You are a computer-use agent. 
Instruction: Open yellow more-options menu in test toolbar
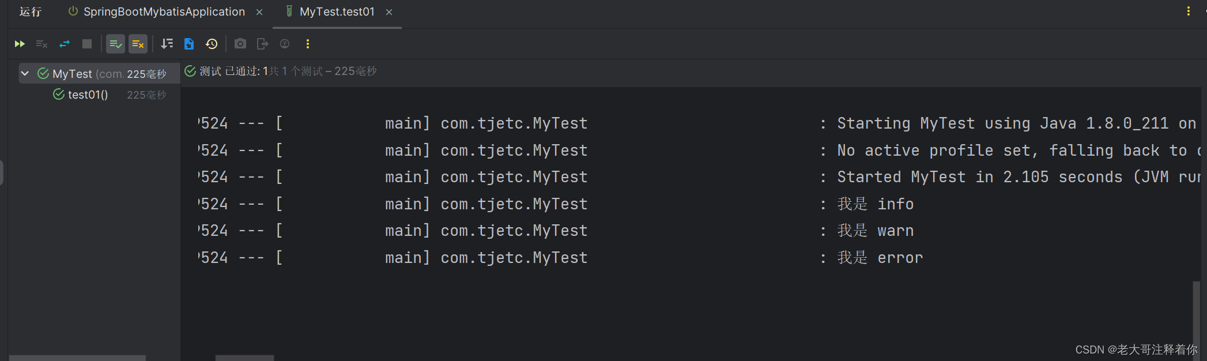(308, 44)
